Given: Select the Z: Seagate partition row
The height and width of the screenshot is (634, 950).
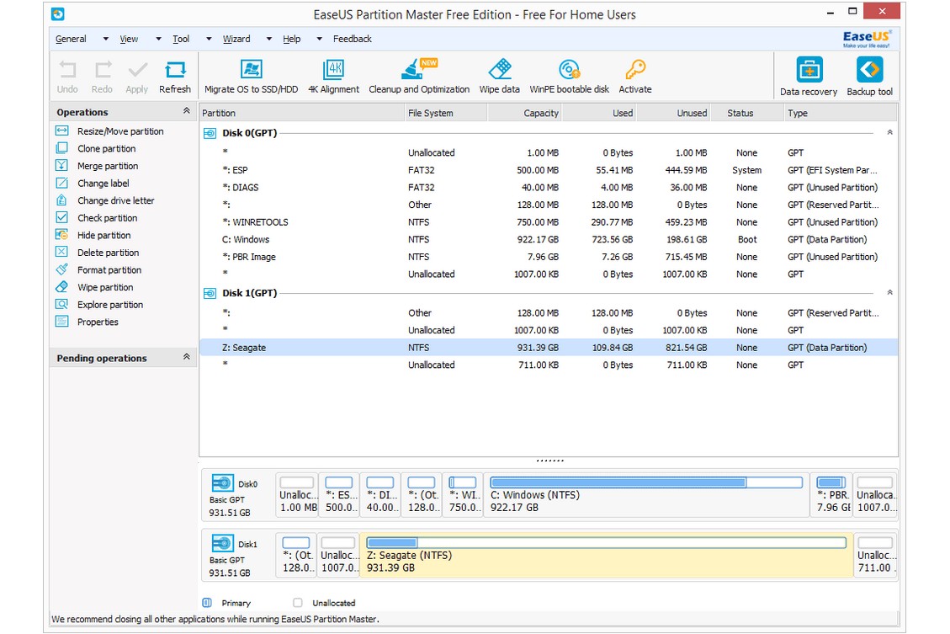Looking at the screenshot, I should (x=549, y=348).
